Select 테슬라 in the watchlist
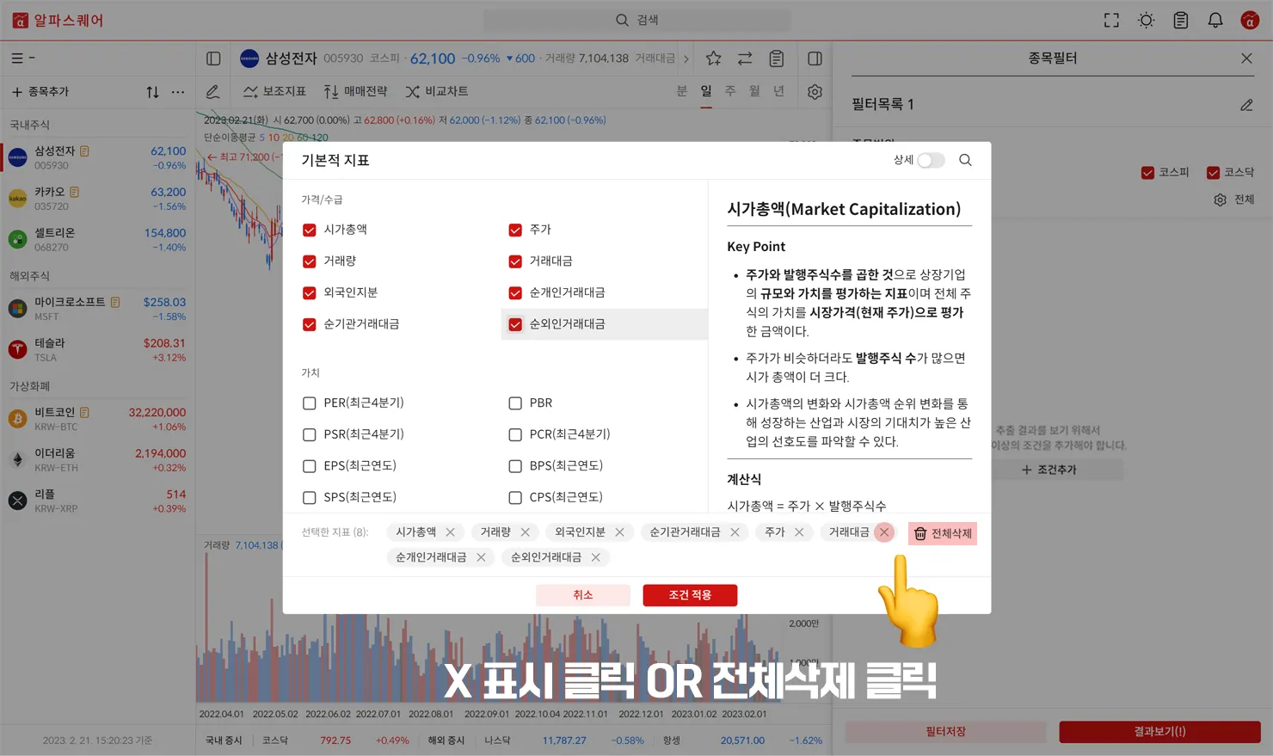The height and width of the screenshot is (756, 1273). coord(98,349)
